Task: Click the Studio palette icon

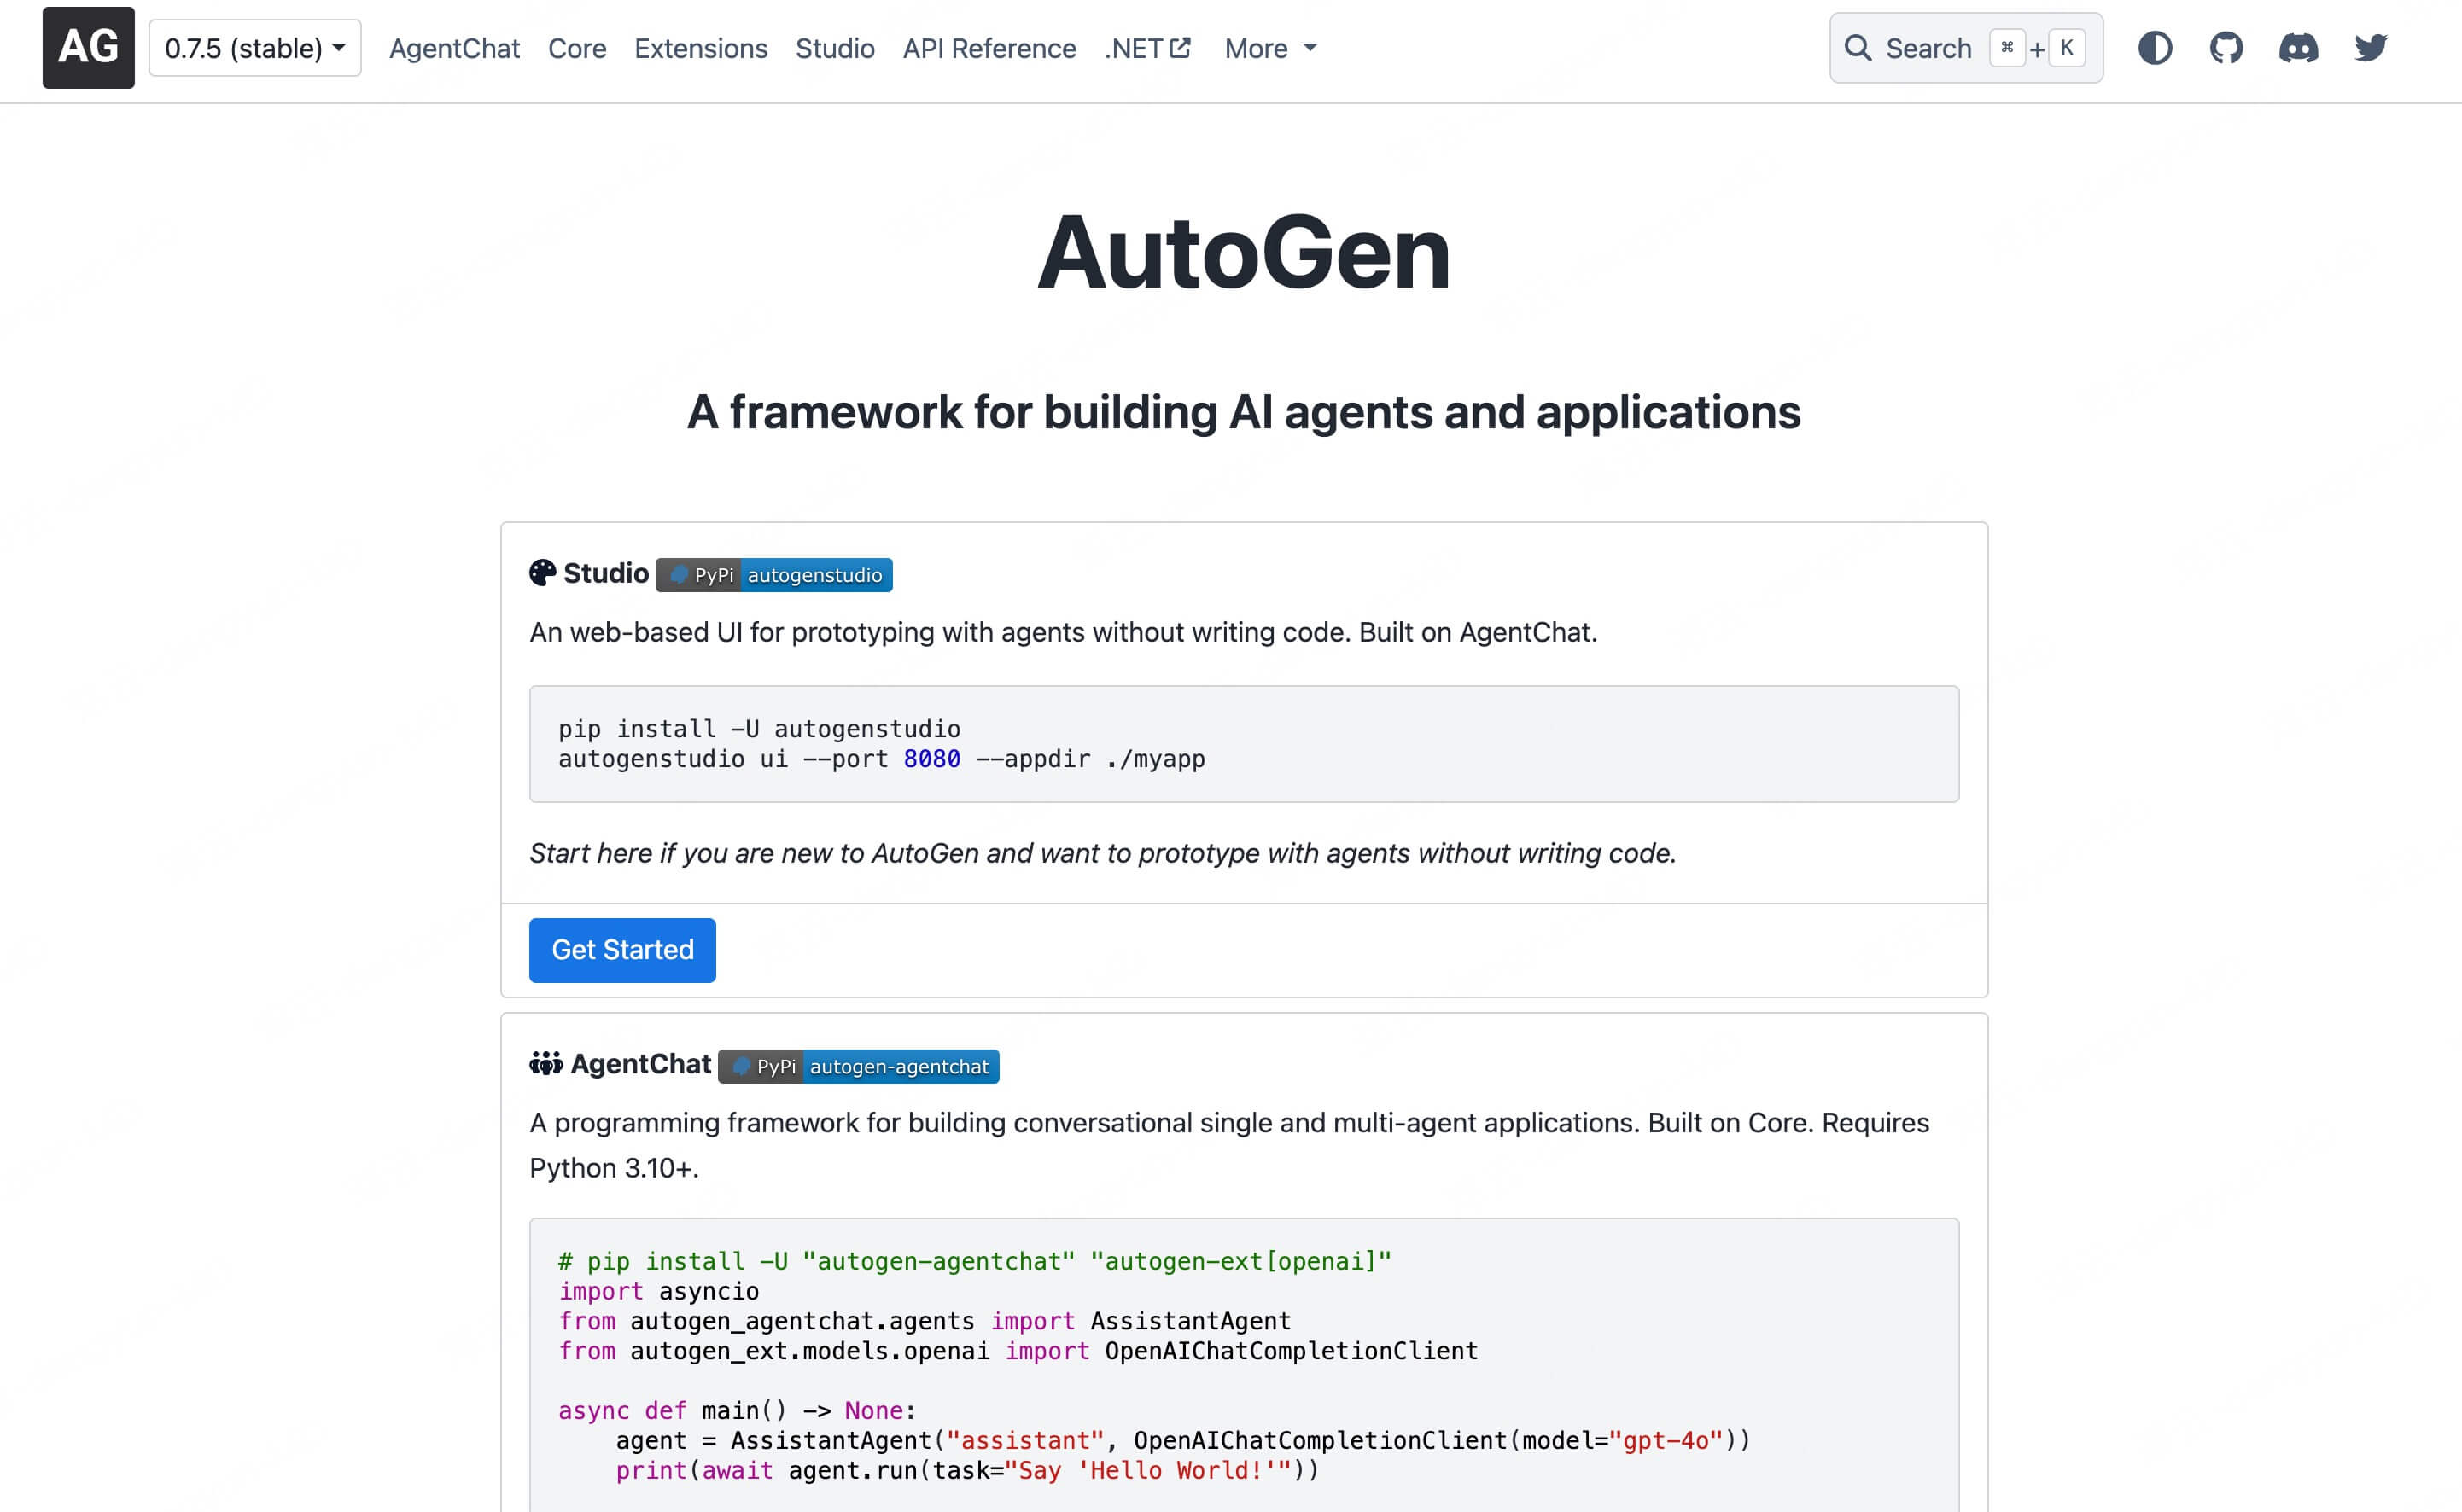Action: (542, 573)
